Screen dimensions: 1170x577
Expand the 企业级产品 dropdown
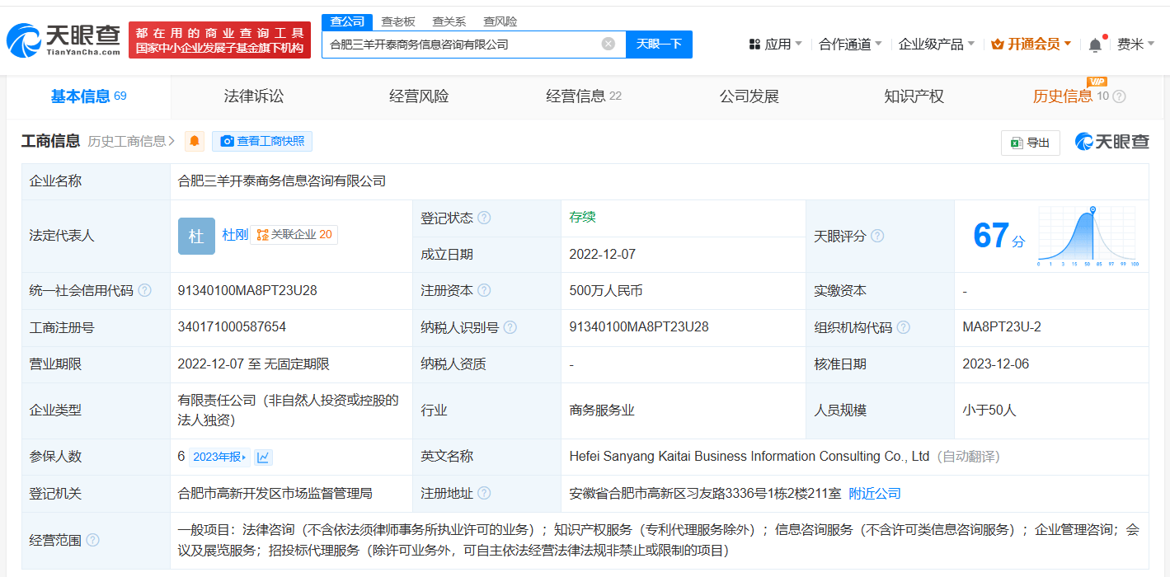[x=937, y=44]
